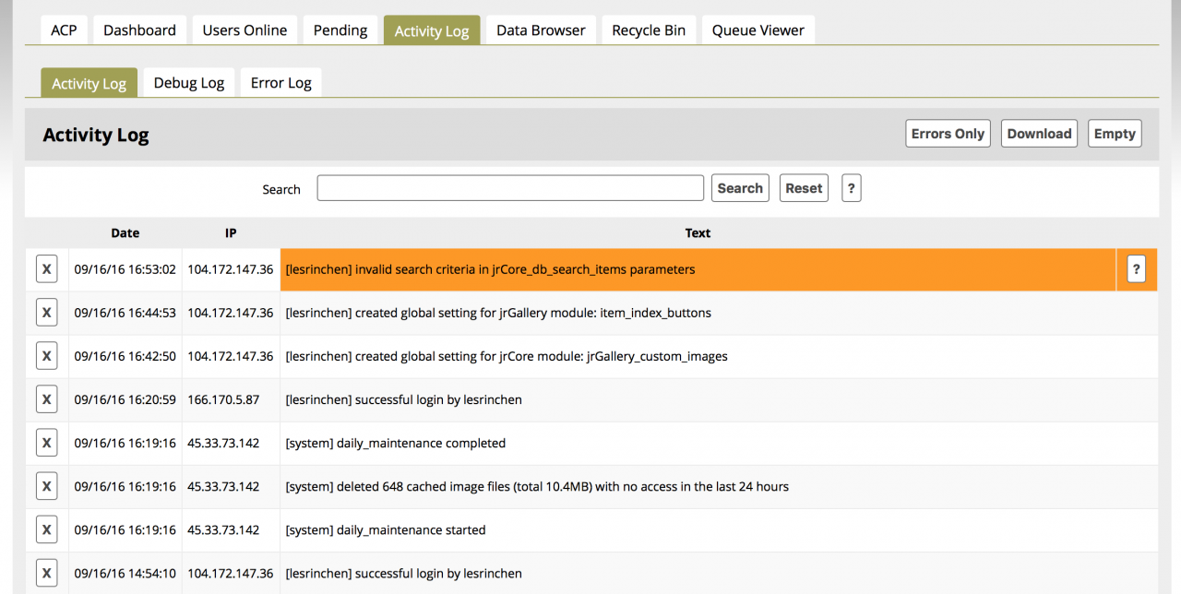This screenshot has width=1181, height=594.
Task: Focus the Search text field
Action: 510,188
